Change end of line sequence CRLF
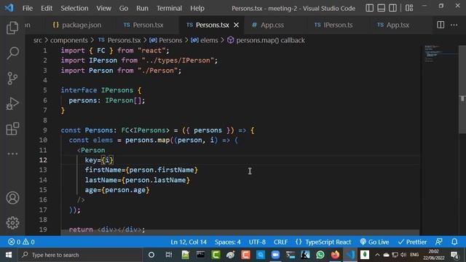The width and height of the screenshot is (466, 262). [x=280, y=242]
